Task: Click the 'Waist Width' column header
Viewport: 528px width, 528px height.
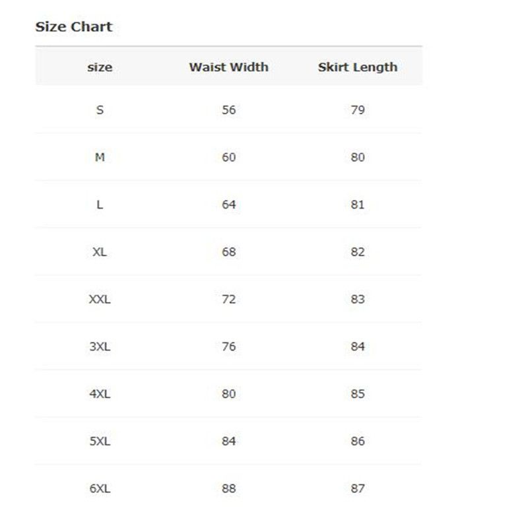Action: 228,67
